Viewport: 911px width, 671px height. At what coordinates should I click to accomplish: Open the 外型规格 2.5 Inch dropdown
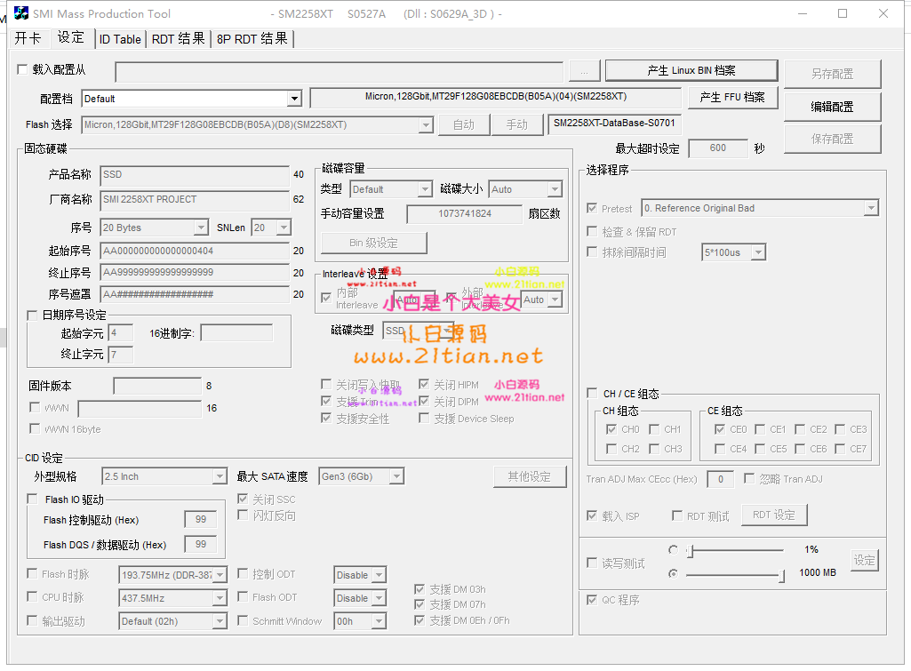(219, 476)
